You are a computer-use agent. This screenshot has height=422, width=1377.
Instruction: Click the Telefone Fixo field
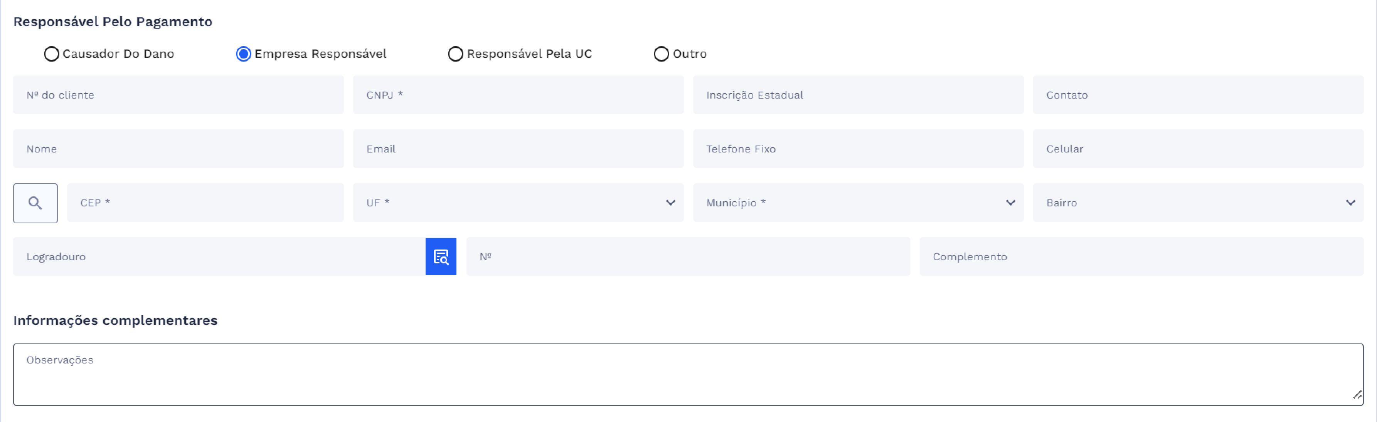857,149
